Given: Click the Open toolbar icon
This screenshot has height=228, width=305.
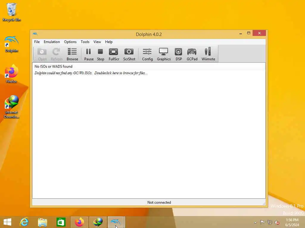Looking at the screenshot, I should [42, 54].
